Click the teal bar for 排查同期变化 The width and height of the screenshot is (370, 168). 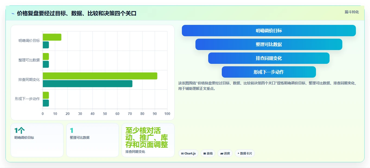88,84
